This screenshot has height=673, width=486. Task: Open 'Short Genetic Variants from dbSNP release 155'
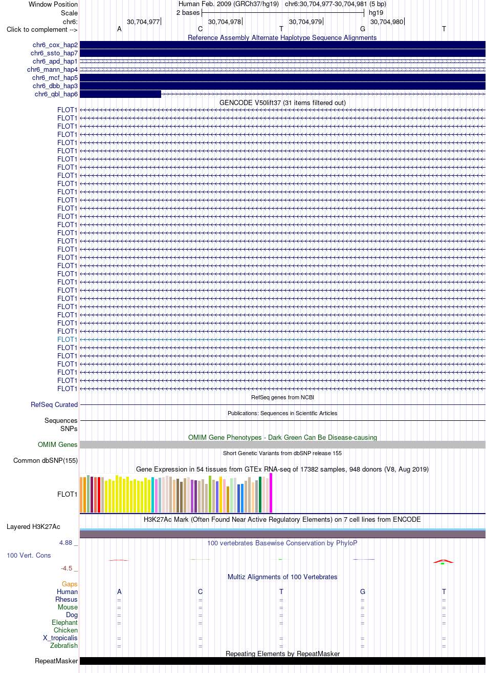(x=282, y=453)
